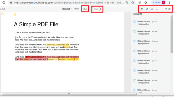Viewport: 174px width, 97px height.
Task: Click the note icon at the end of the highlighted line
Action: click(77, 59)
